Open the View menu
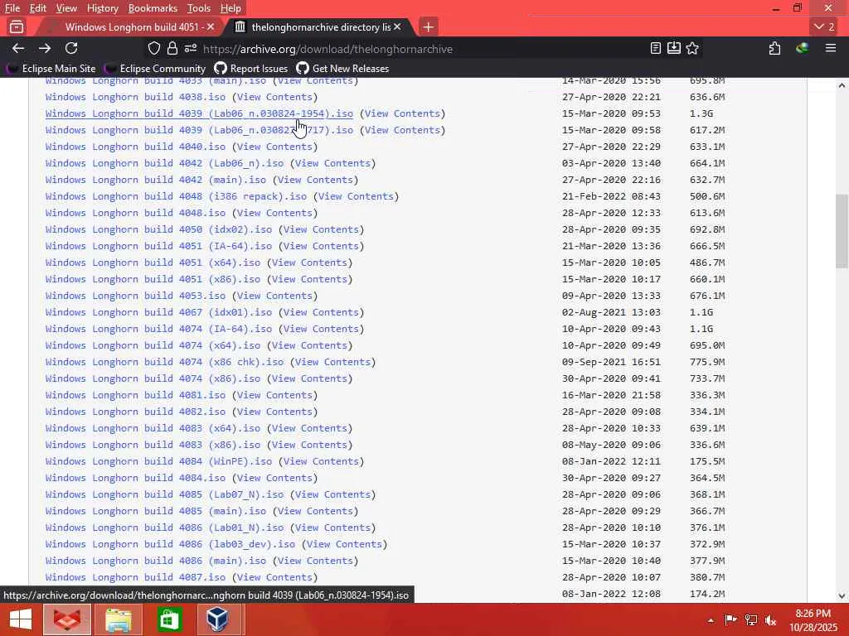This screenshot has width=849, height=636. (x=66, y=8)
